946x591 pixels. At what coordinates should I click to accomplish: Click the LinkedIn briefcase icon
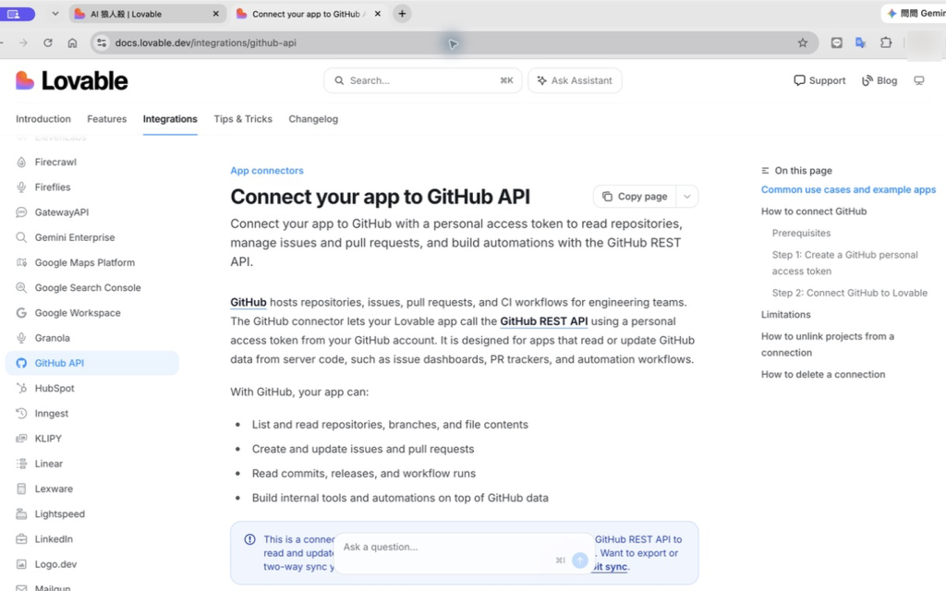[21, 539]
